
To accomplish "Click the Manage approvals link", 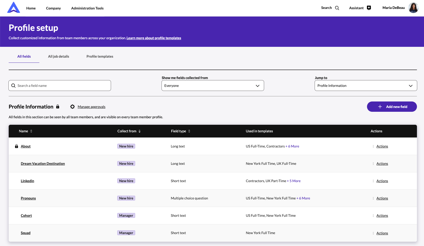I will pyautogui.click(x=91, y=107).
